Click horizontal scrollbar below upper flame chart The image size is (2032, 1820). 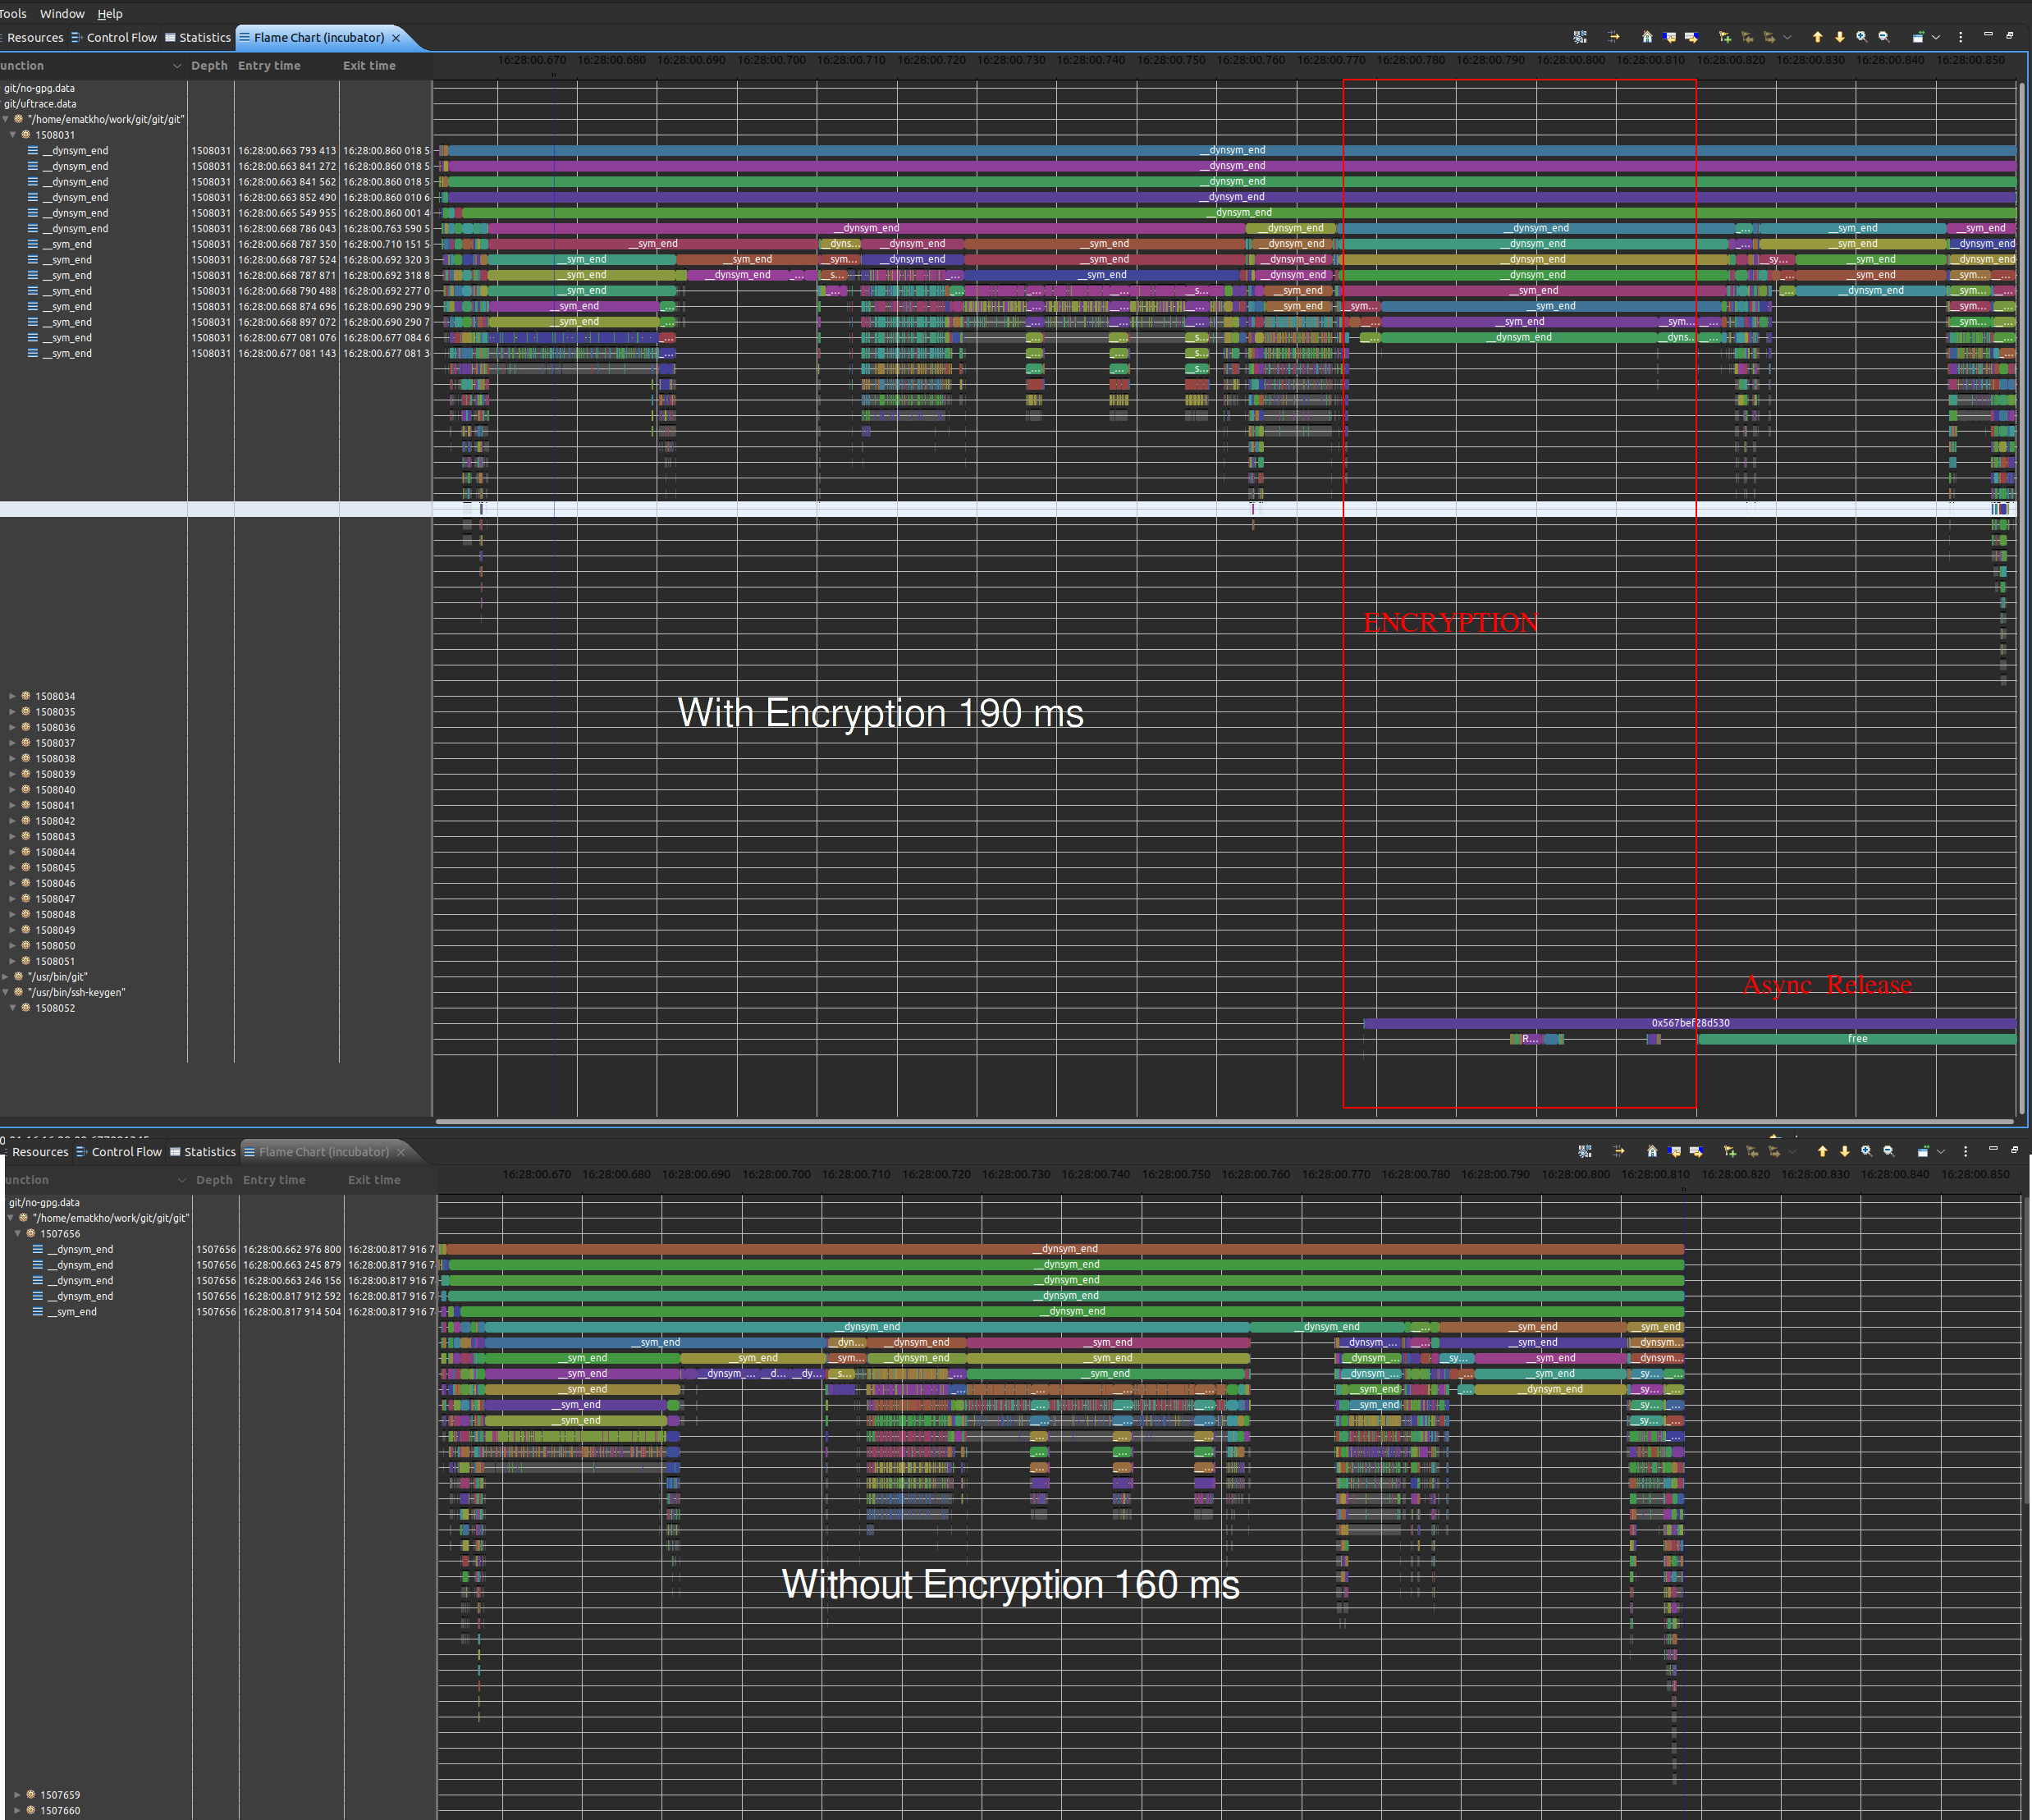[x=1200, y=1121]
